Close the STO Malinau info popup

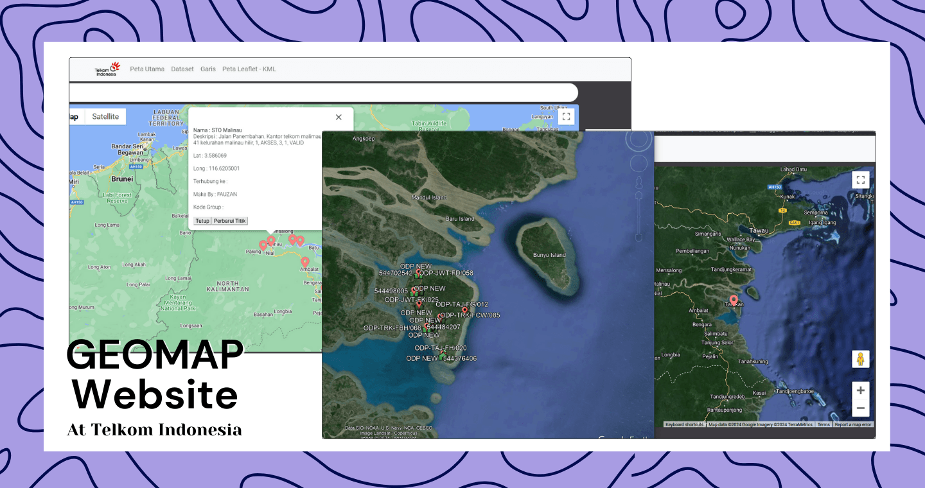point(339,118)
